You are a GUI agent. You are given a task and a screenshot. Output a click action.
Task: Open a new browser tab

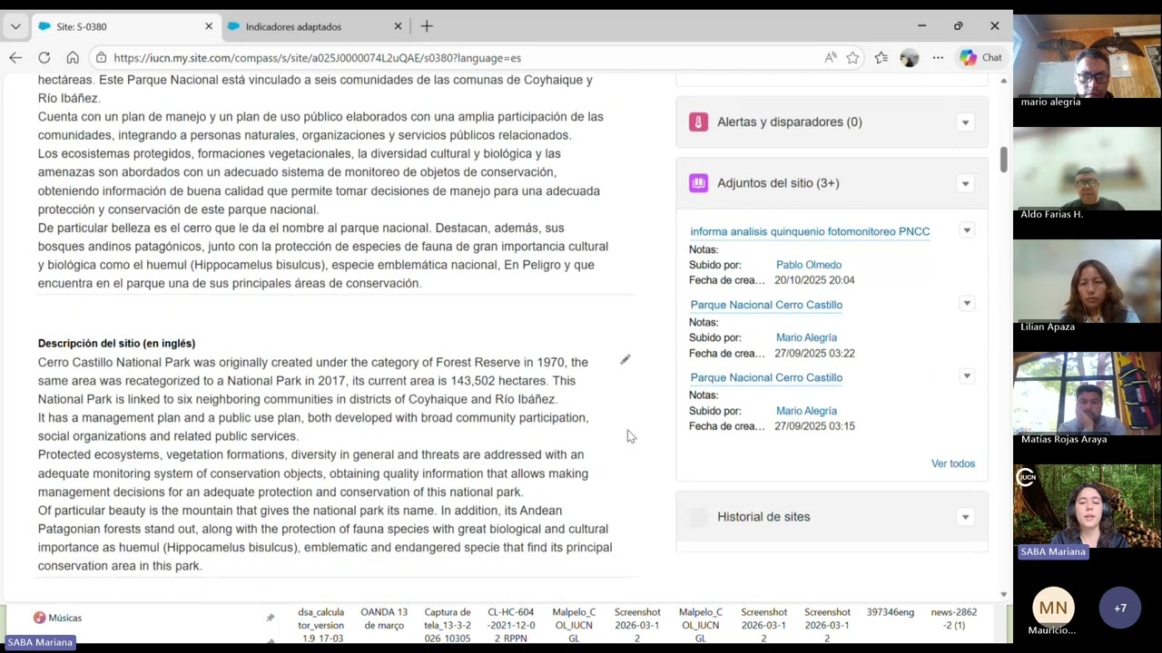427,26
